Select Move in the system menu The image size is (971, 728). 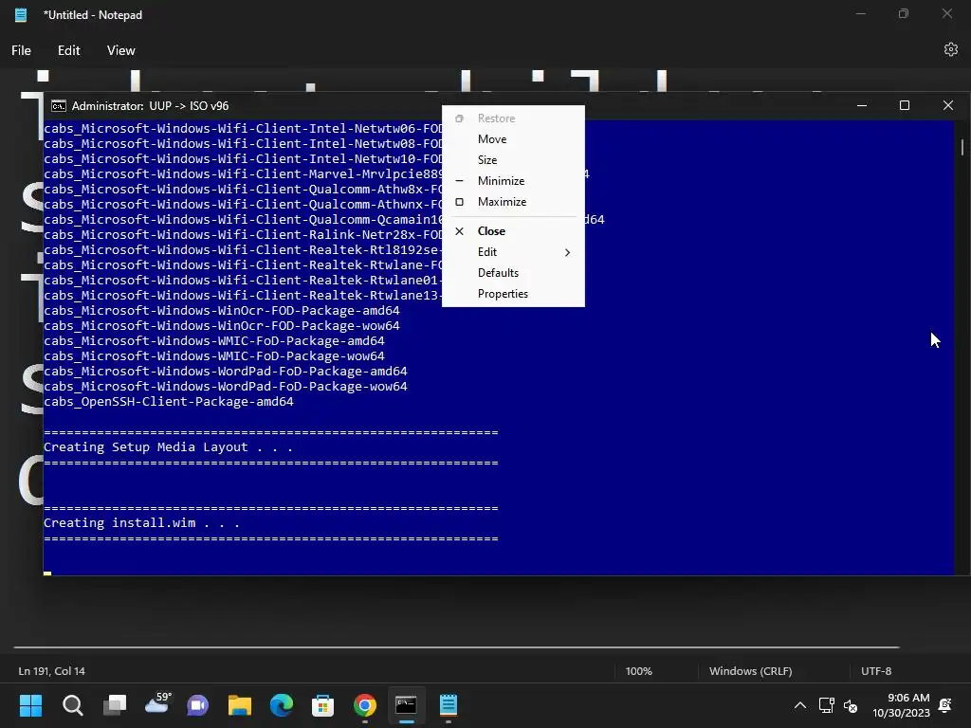[x=513, y=139]
